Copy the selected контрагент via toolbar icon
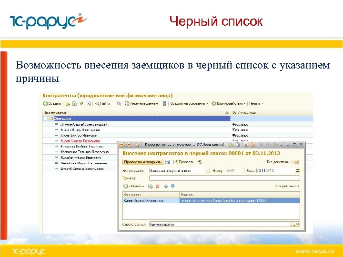 click(75, 104)
